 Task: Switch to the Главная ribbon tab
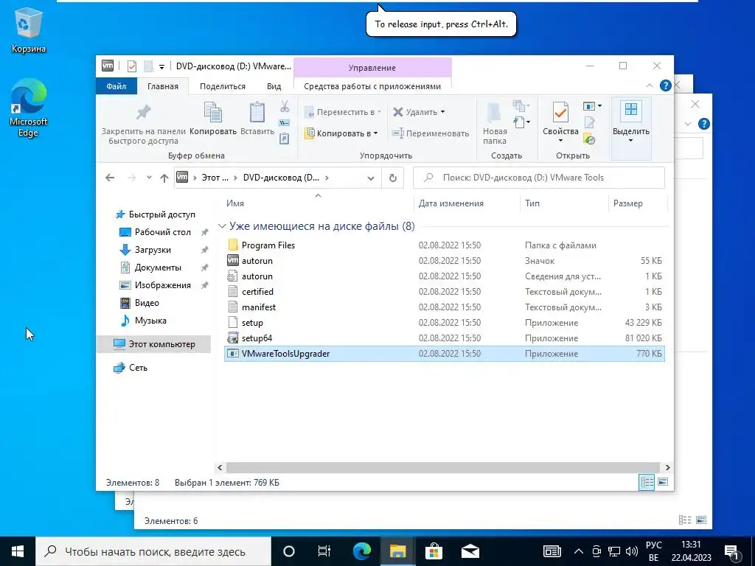[x=163, y=86]
